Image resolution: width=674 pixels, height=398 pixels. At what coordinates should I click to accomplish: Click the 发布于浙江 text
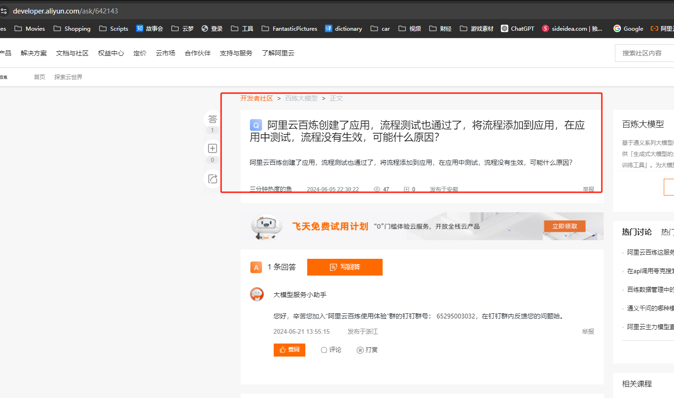(x=363, y=331)
